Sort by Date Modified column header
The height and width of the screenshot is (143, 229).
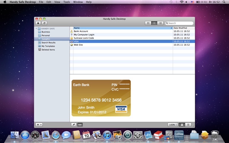tap(184, 28)
